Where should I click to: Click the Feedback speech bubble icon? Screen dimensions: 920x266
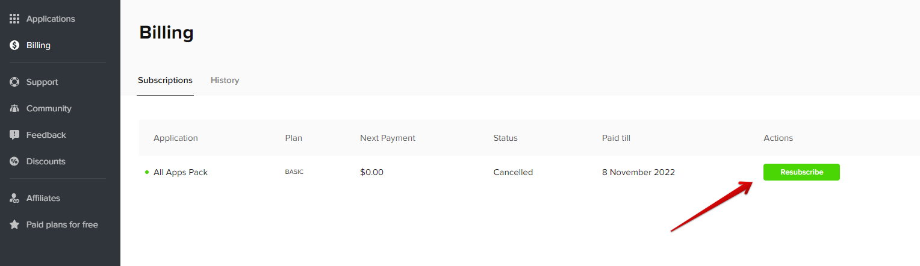(x=14, y=135)
